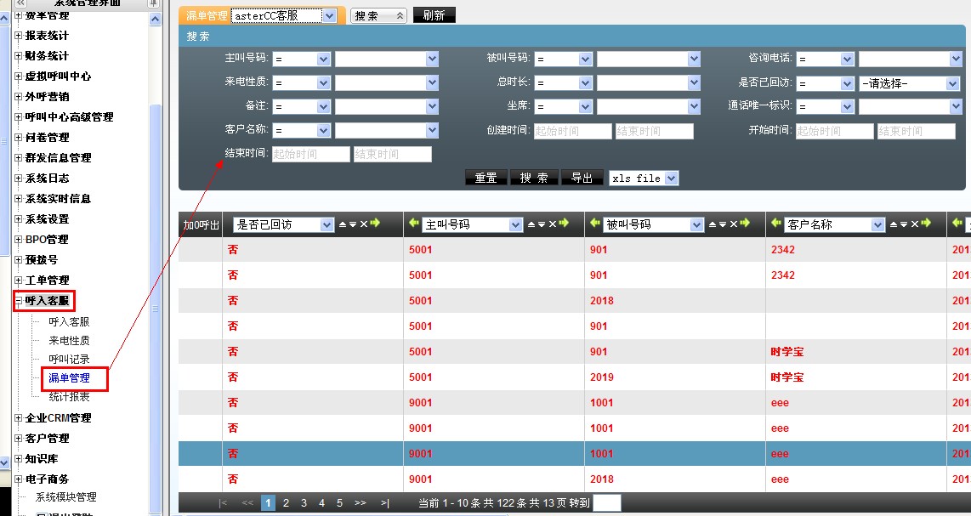
Task: Select 统计报表 under 呼入客服
Action: pyautogui.click(x=69, y=397)
